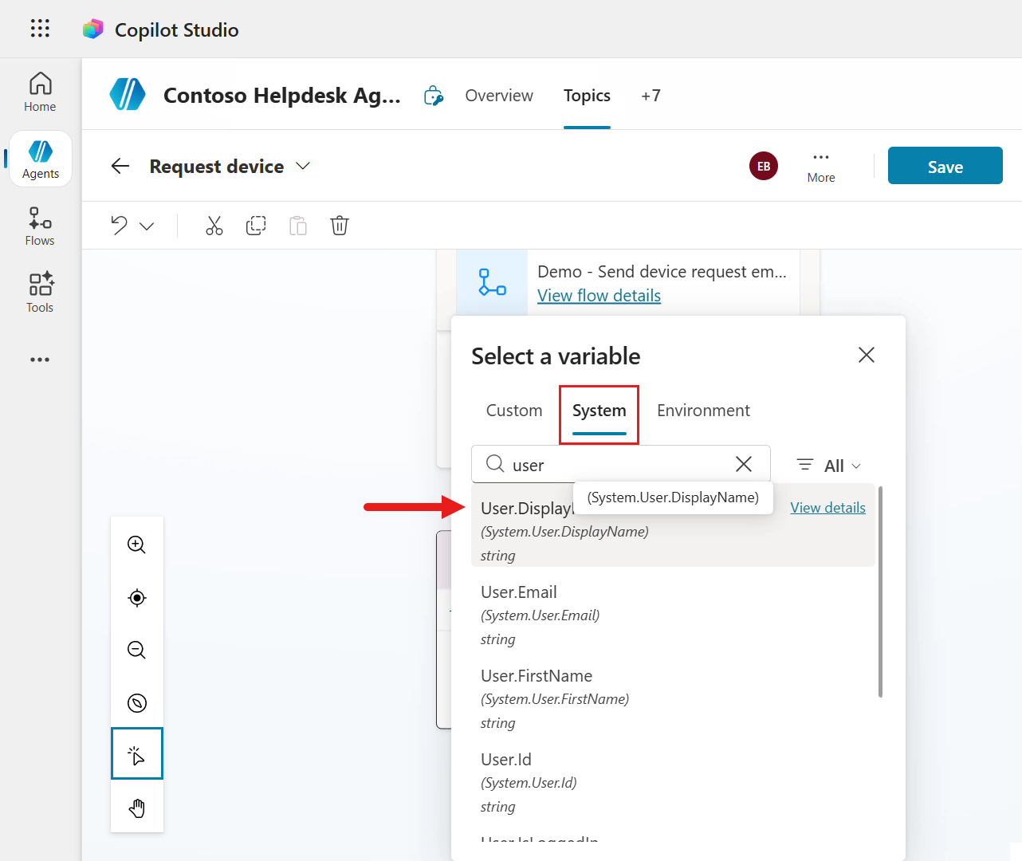Click inside the variable search input field
The width and height of the screenshot is (1022, 861).
[614, 463]
